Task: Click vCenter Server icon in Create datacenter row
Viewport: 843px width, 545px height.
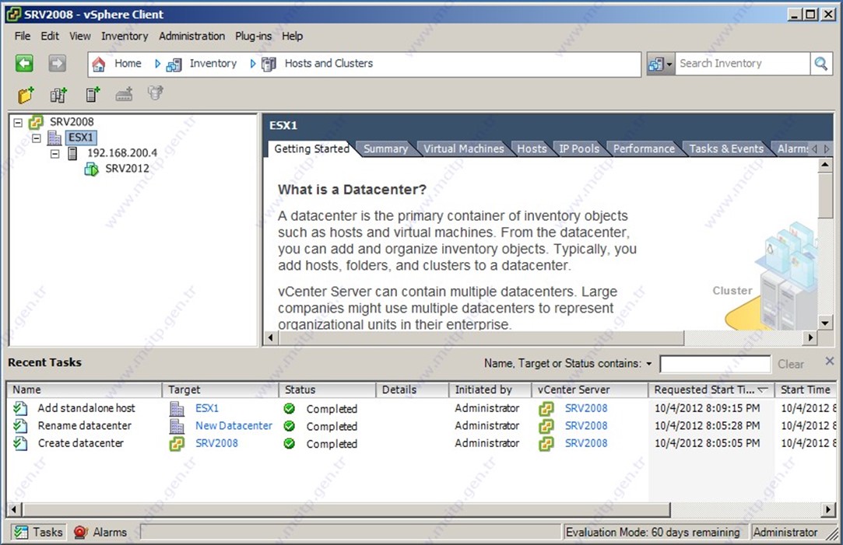Action: pos(546,443)
